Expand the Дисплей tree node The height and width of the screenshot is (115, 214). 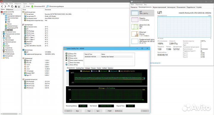(x=2, y=38)
